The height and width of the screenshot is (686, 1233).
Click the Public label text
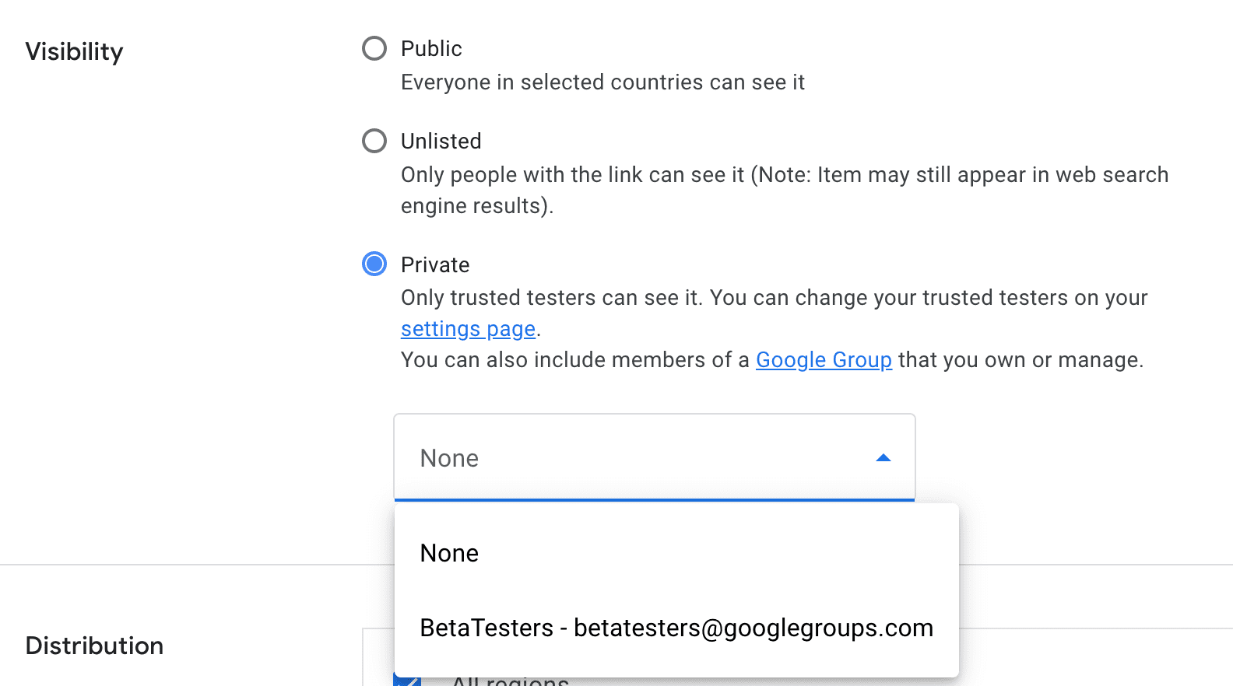point(431,47)
